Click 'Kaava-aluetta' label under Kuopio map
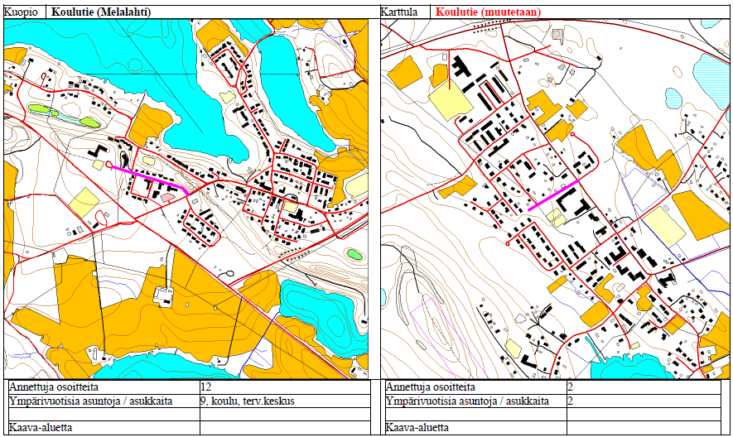 pyautogui.click(x=41, y=427)
